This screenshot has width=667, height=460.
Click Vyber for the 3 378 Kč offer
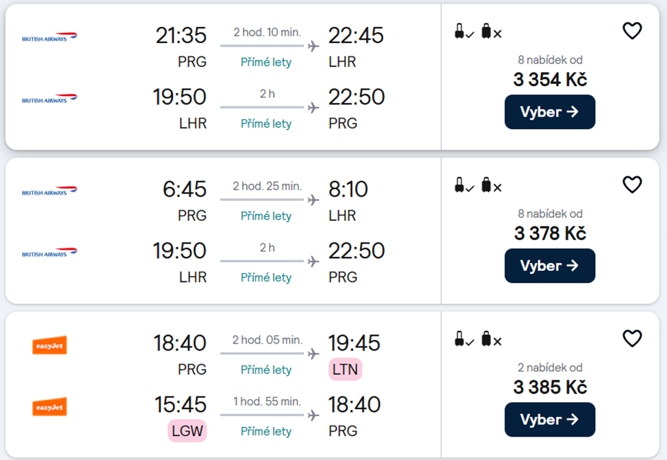click(x=549, y=266)
